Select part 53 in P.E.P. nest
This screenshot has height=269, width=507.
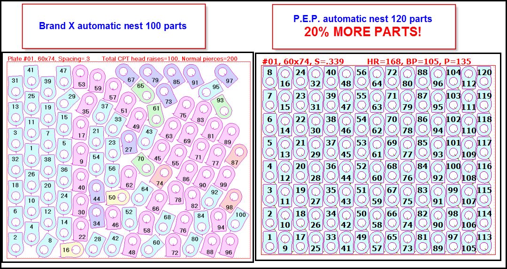click(x=361, y=148)
